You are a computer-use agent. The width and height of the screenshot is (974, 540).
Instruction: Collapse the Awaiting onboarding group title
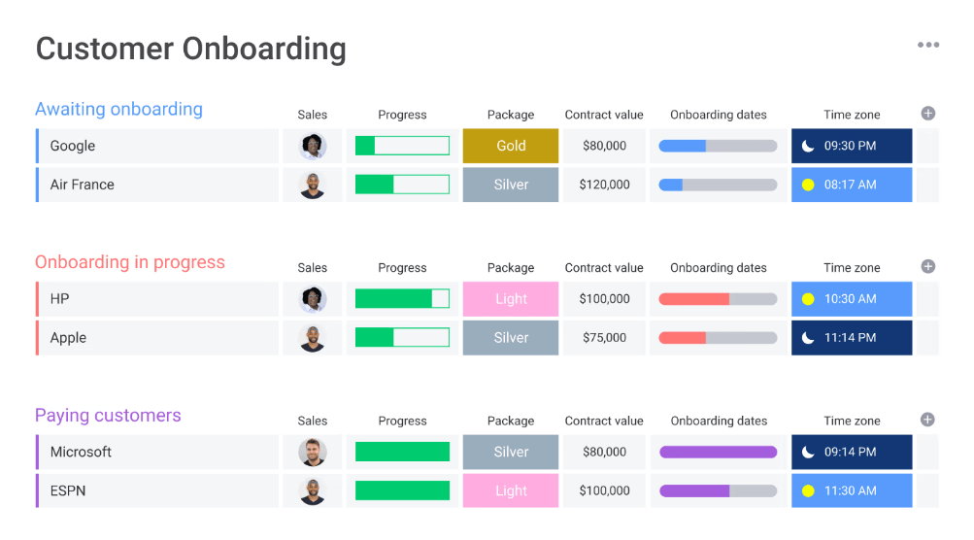(118, 109)
